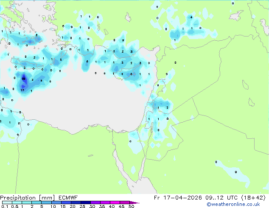Viewport: 269px width, 208px height.
Task: Click the 0.1 legend scale label
Action: (x=5, y=206)
